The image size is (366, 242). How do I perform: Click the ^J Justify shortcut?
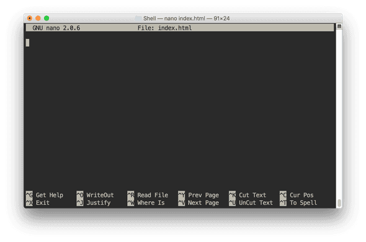pos(94,202)
